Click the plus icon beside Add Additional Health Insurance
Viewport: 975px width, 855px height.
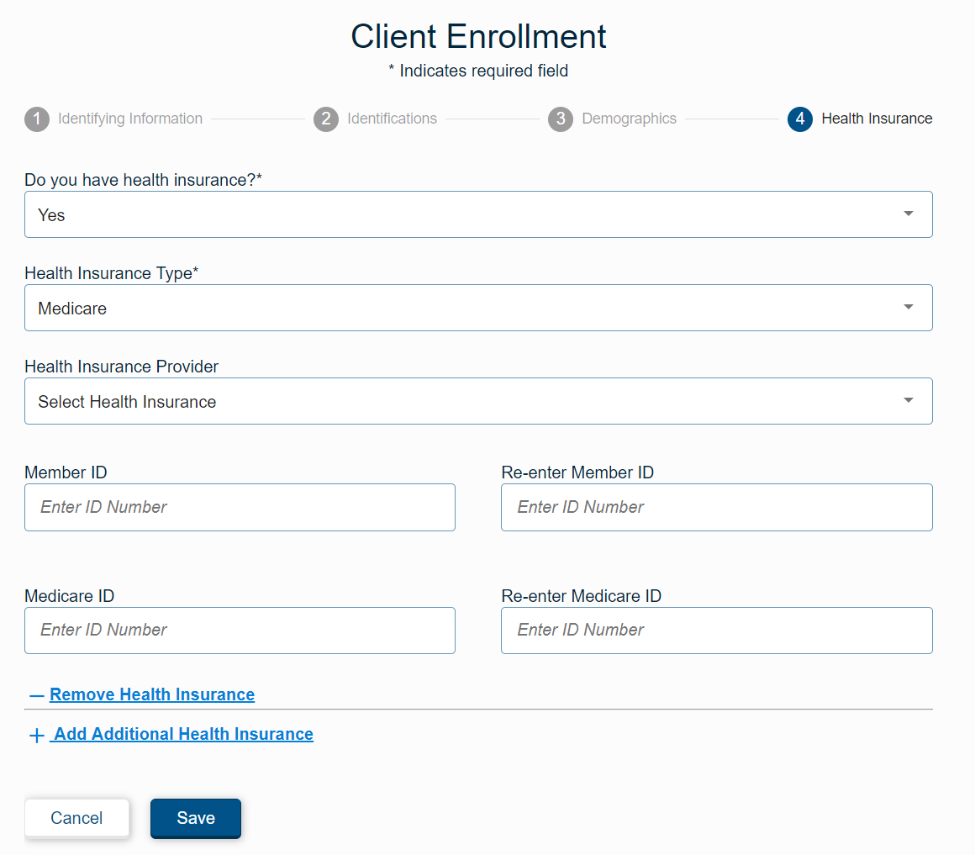pyautogui.click(x=37, y=735)
